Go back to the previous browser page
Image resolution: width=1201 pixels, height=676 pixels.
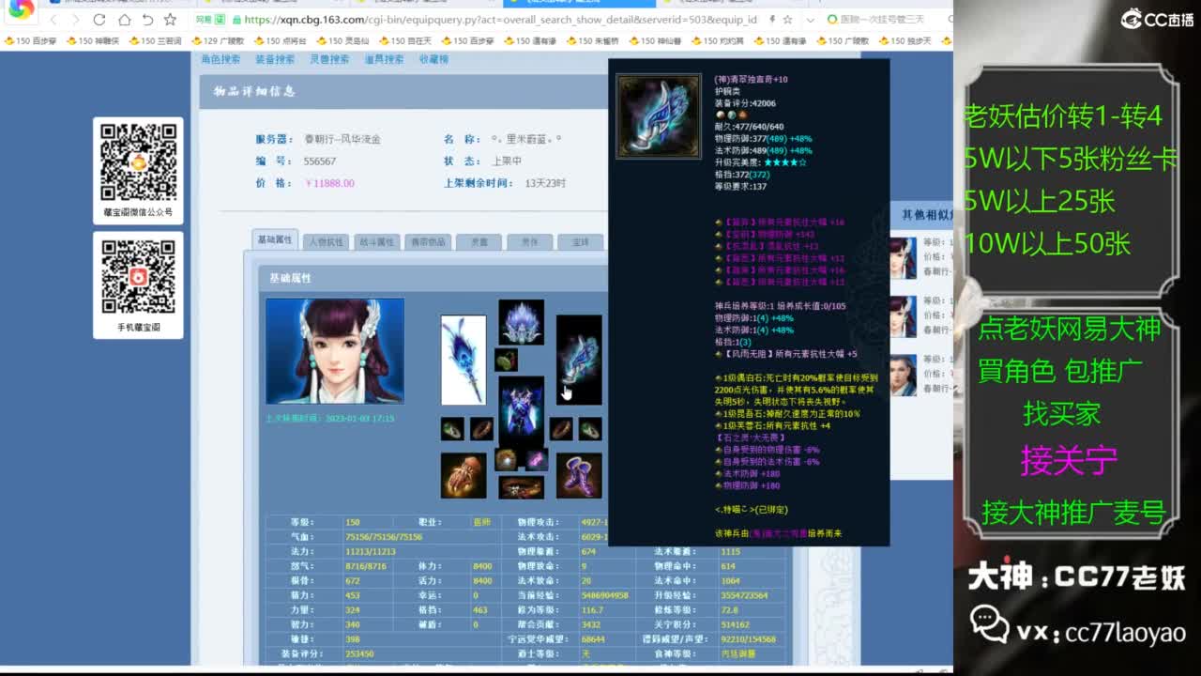[x=54, y=20]
